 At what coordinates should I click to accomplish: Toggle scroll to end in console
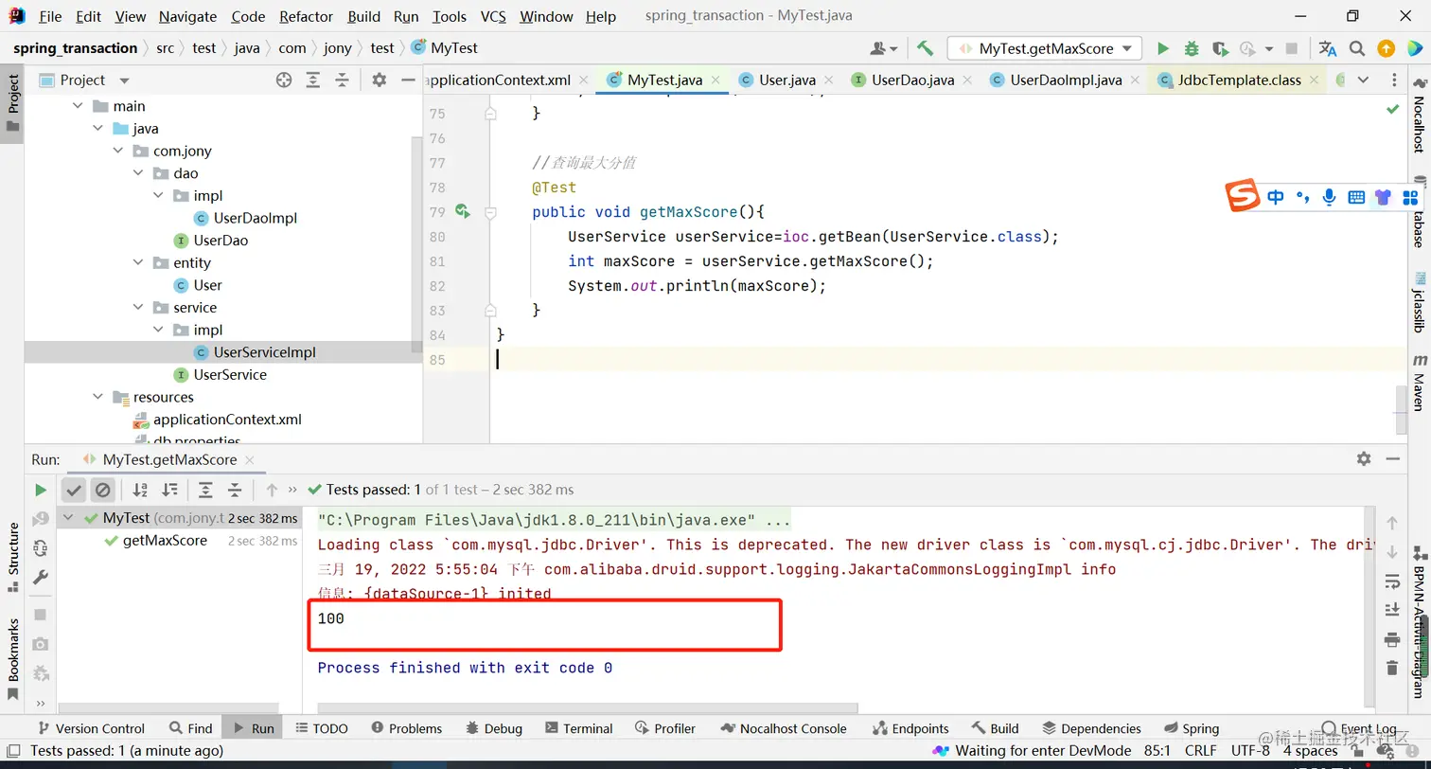(x=1391, y=609)
